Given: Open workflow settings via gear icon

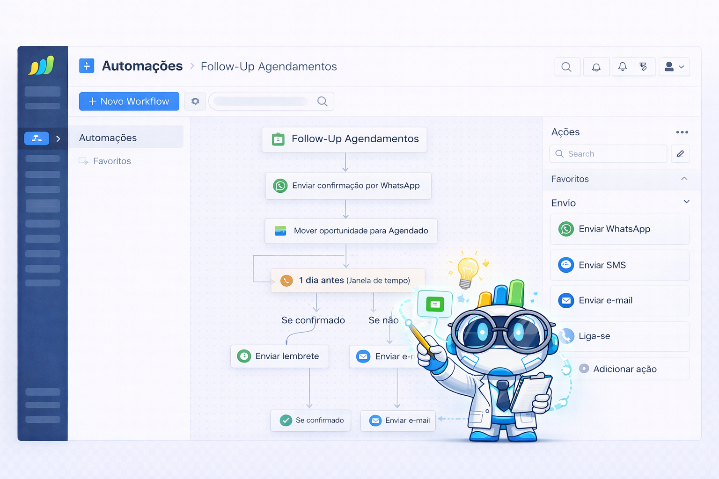Looking at the screenshot, I should point(195,101).
